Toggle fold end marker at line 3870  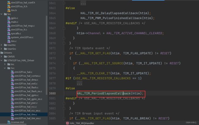pyautogui.click(x=64, y=43)
